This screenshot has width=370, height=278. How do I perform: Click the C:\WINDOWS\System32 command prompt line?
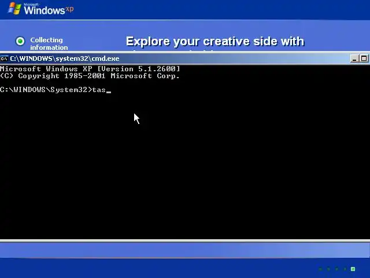[x=55, y=90]
